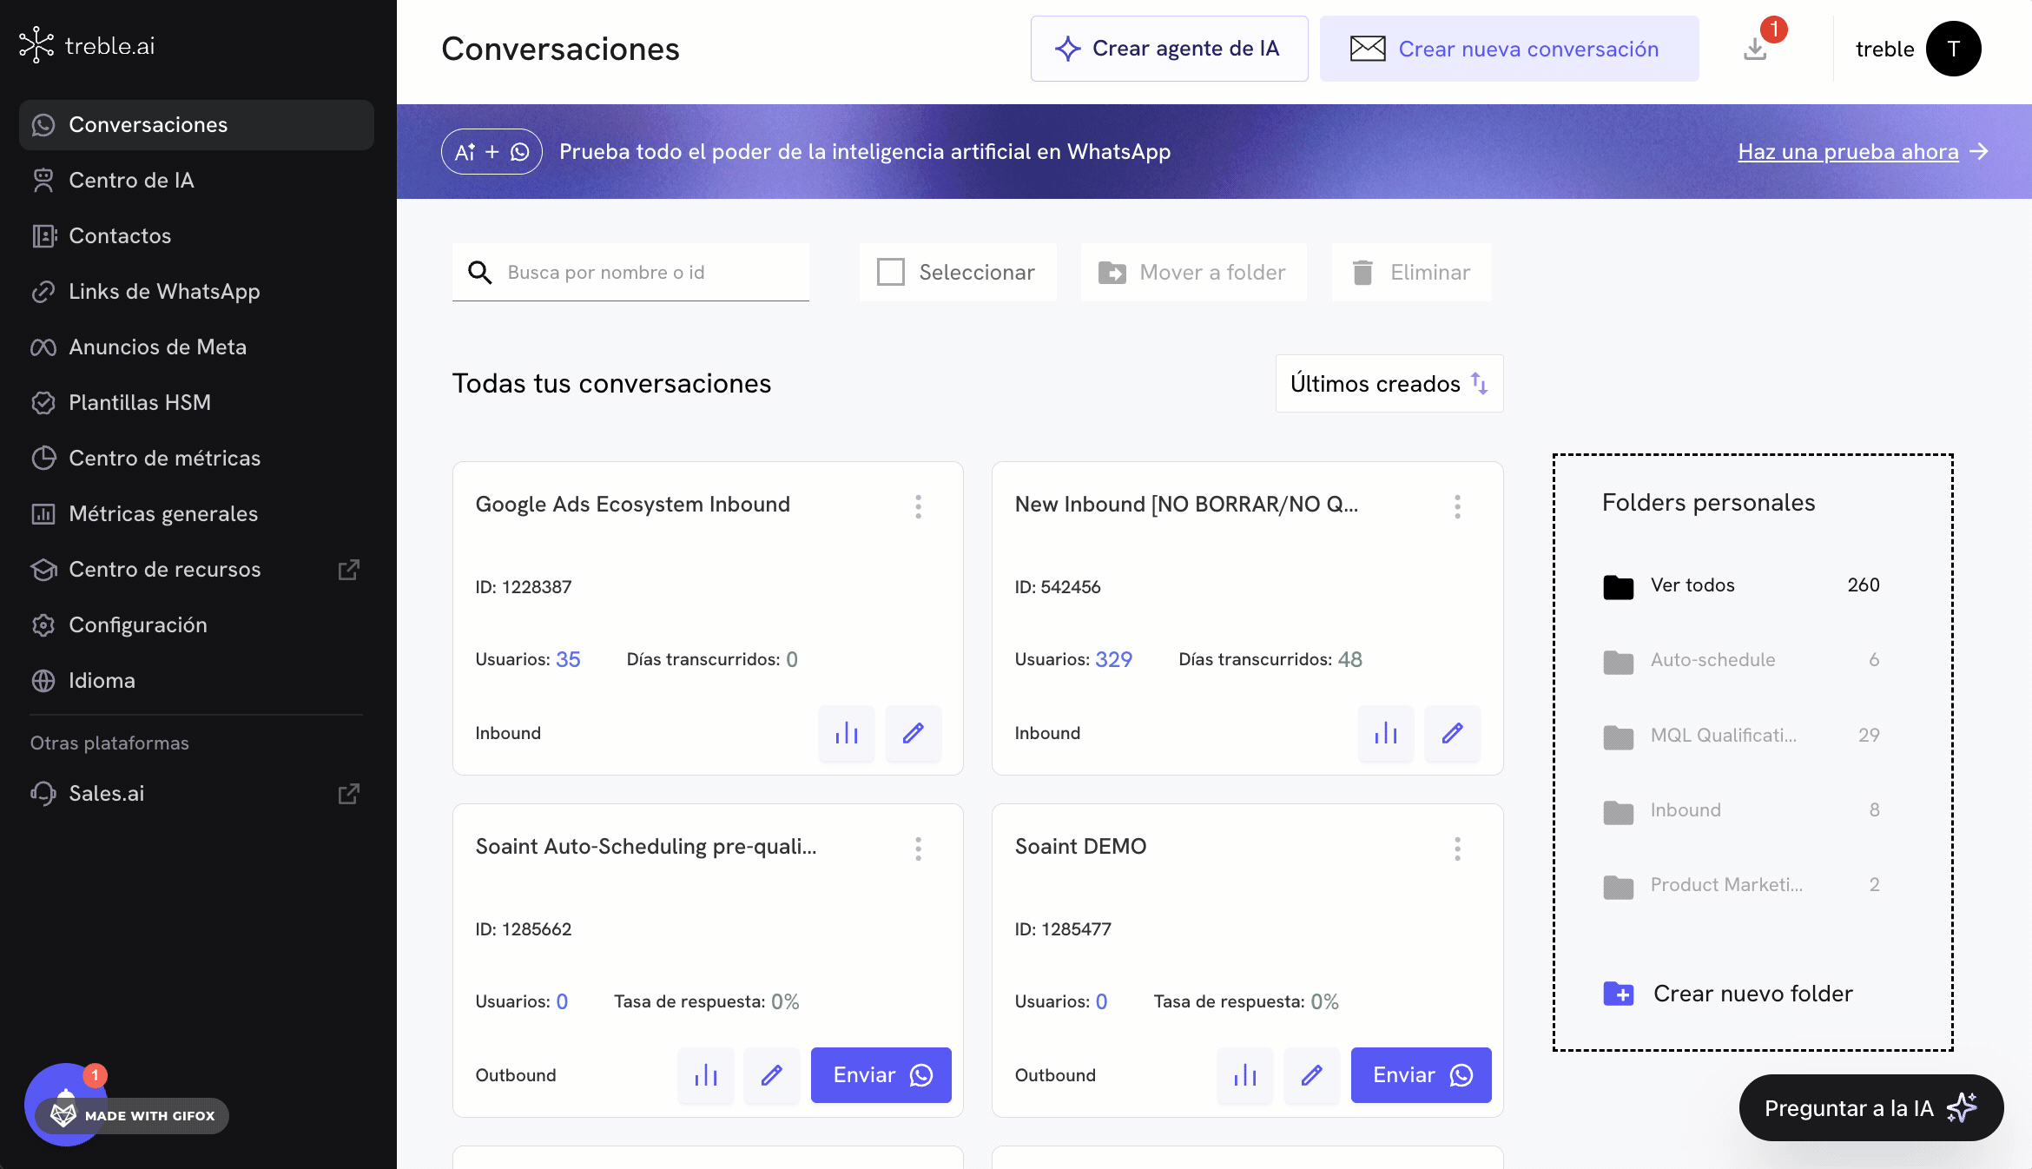Toggle the Seleccionar checkbox

(x=891, y=272)
